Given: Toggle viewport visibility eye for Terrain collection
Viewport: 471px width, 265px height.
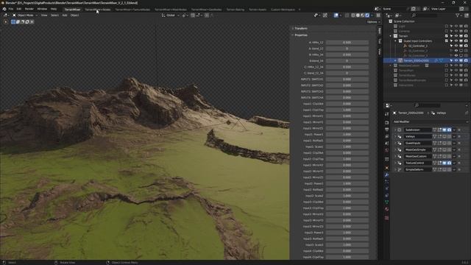Looking at the screenshot, I should click(x=456, y=36).
